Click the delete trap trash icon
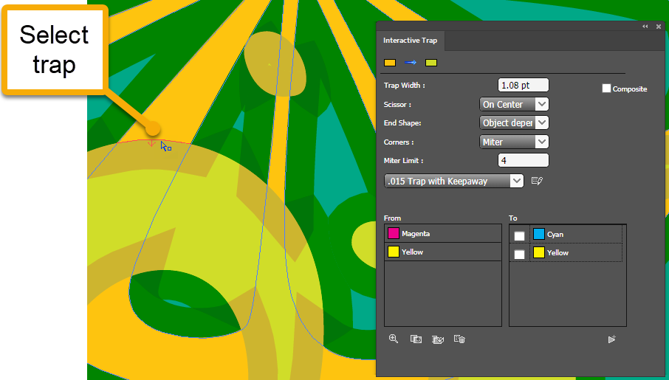Viewport: 669px width, 380px height. (x=459, y=339)
